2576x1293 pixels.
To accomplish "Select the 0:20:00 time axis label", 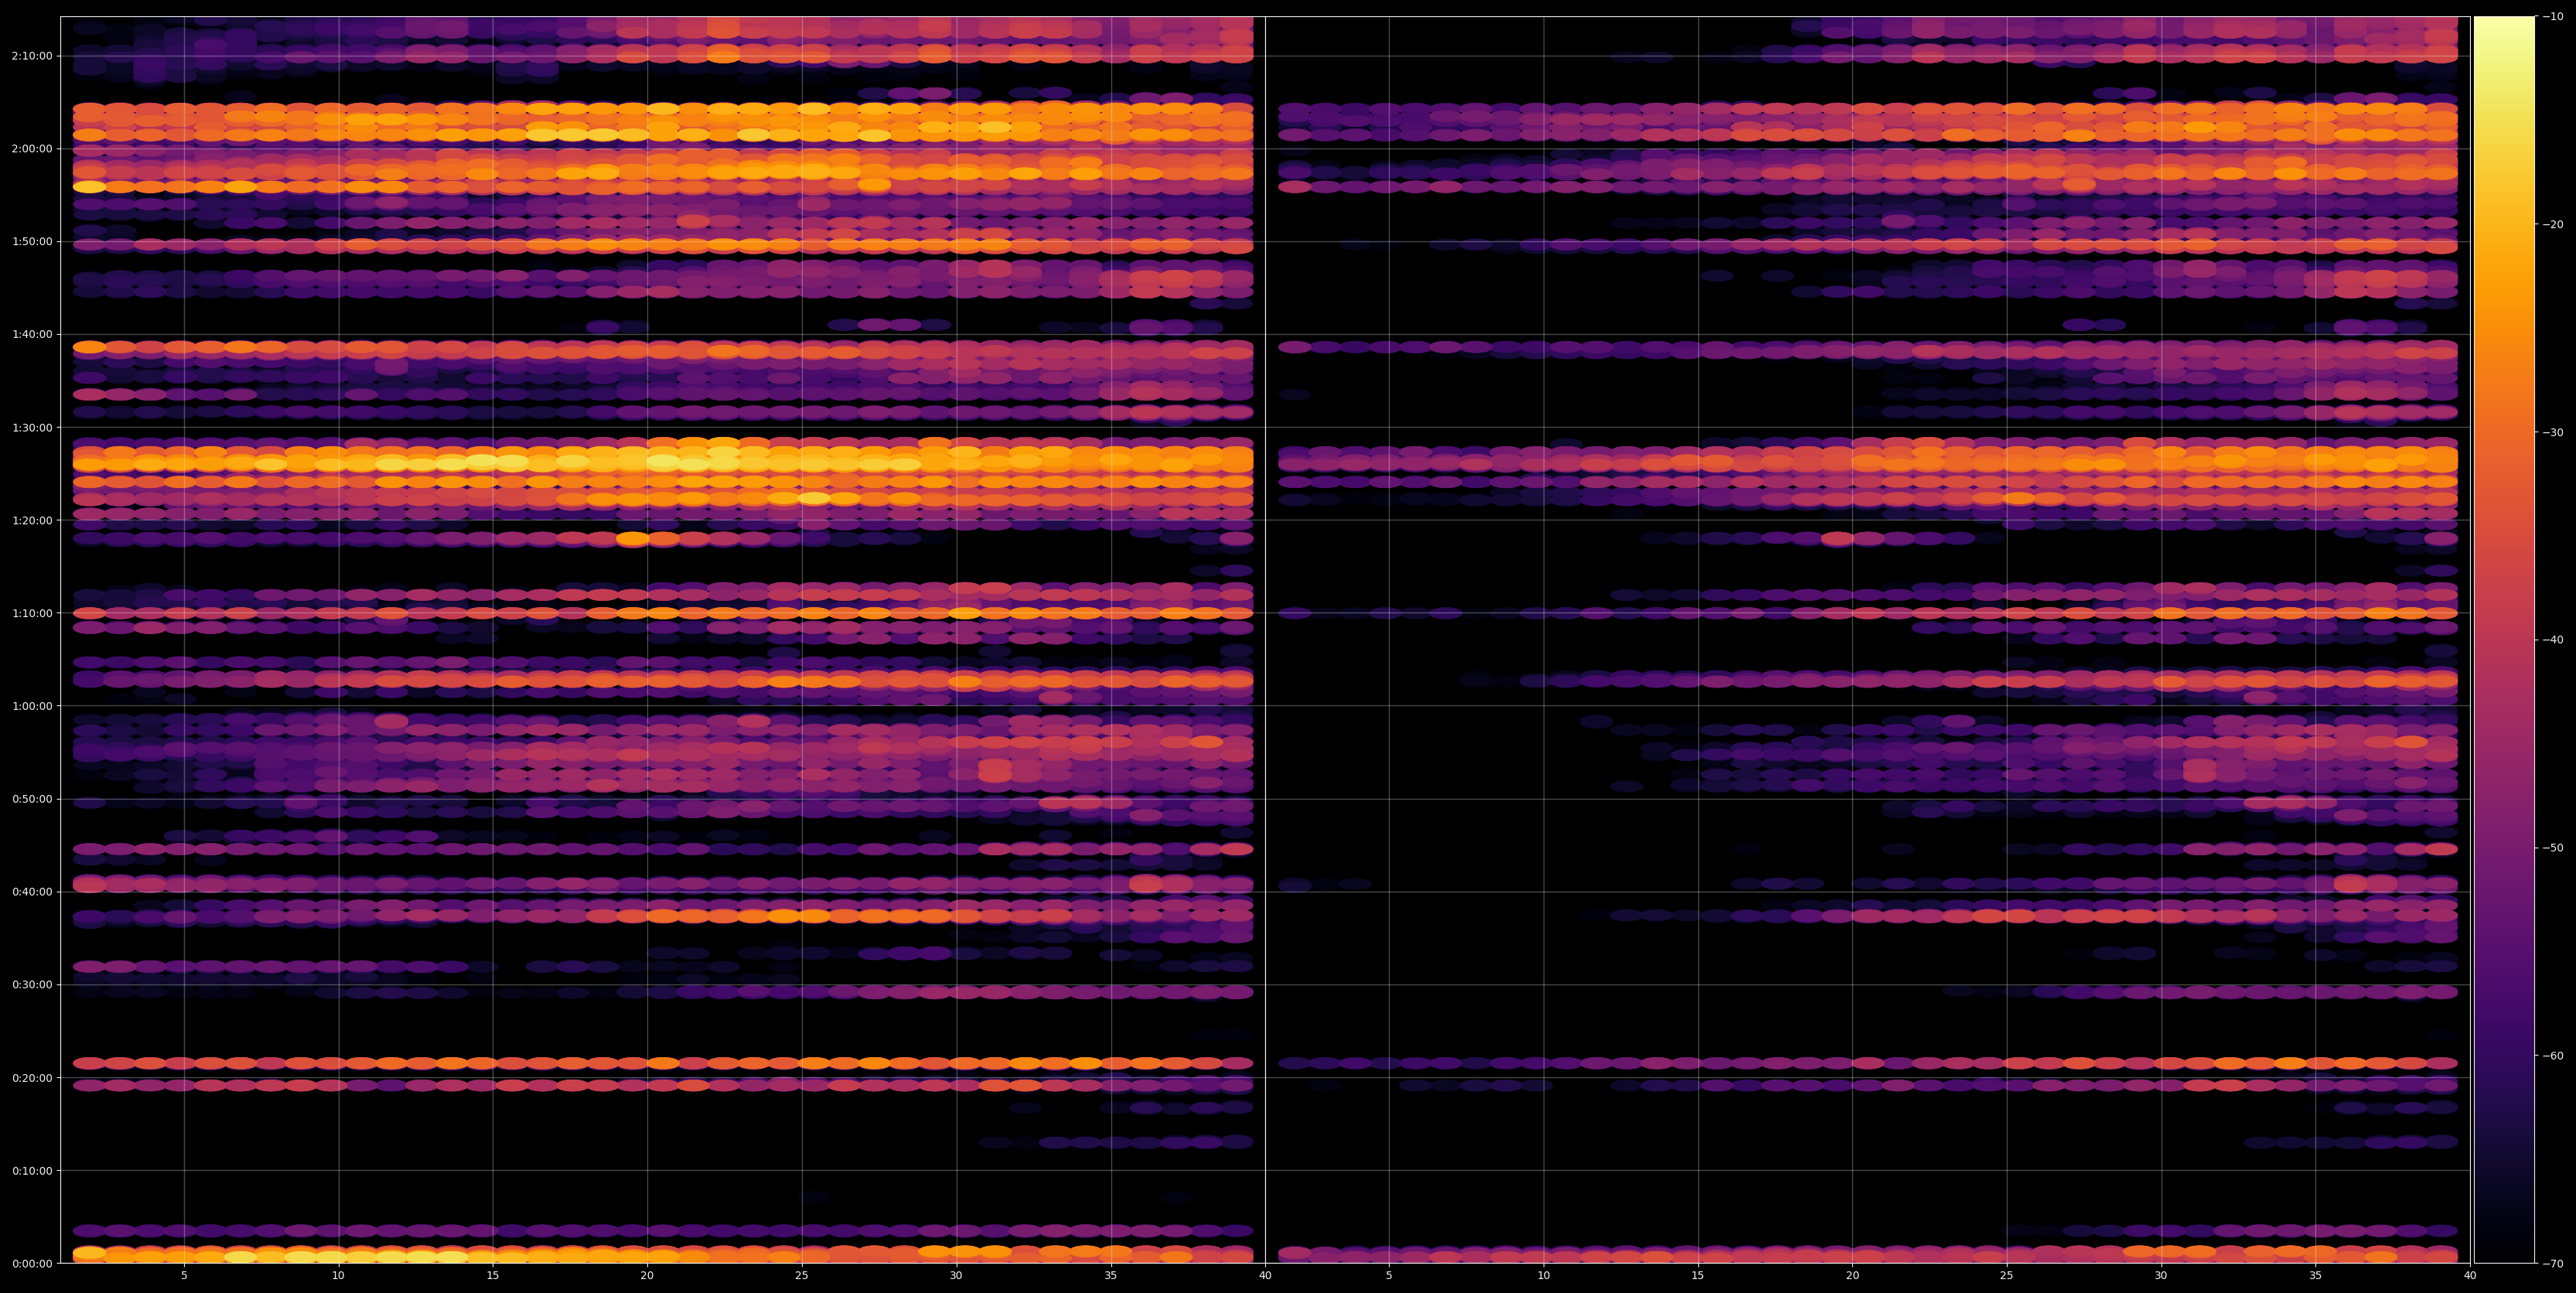I will (32, 1077).
